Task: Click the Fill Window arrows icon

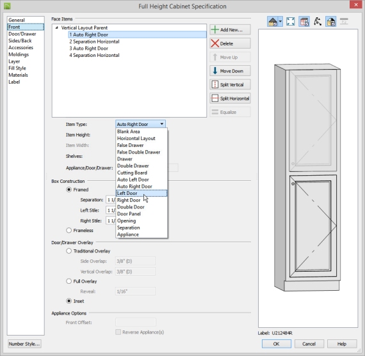Action: pyautogui.click(x=291, y=22)
